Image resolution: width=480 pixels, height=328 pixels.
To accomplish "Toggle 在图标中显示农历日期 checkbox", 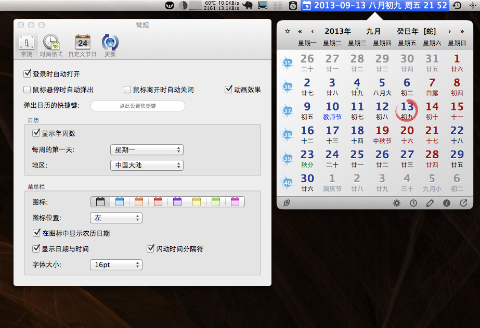I will (36, 233).
